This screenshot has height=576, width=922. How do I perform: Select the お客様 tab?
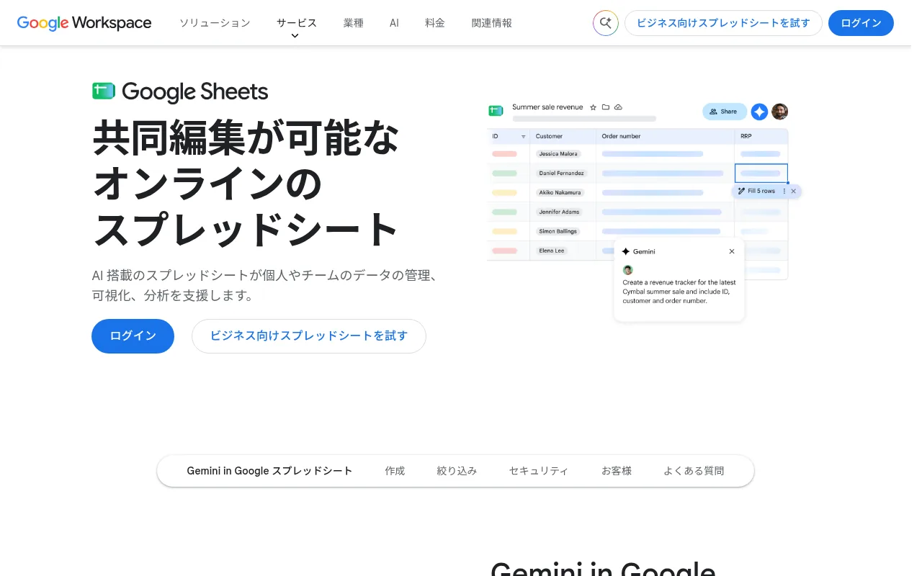click(x=617, y=471)
